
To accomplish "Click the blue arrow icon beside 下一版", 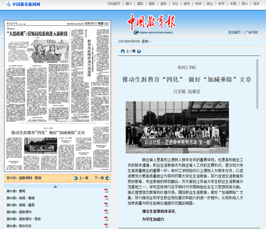I will point(107,178).
